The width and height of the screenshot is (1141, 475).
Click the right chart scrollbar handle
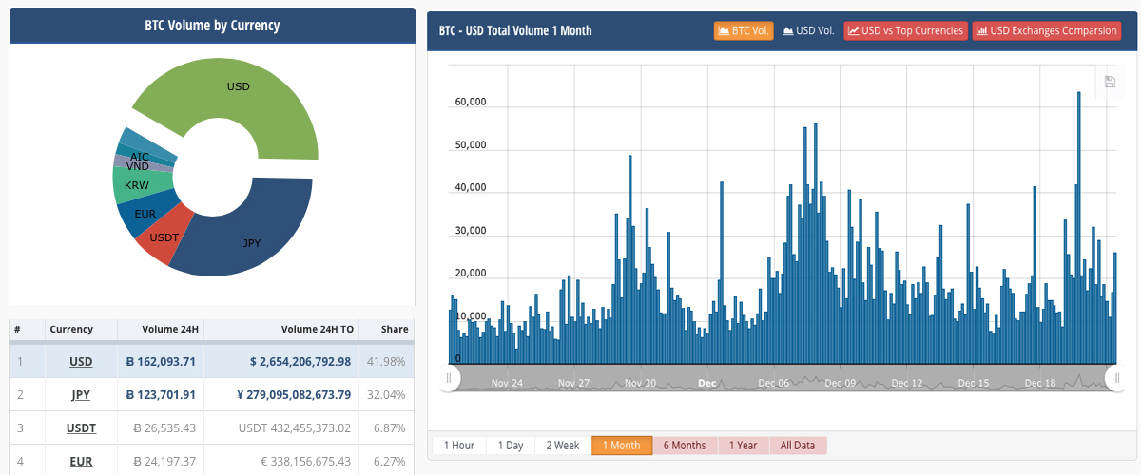coord(1118,379)
